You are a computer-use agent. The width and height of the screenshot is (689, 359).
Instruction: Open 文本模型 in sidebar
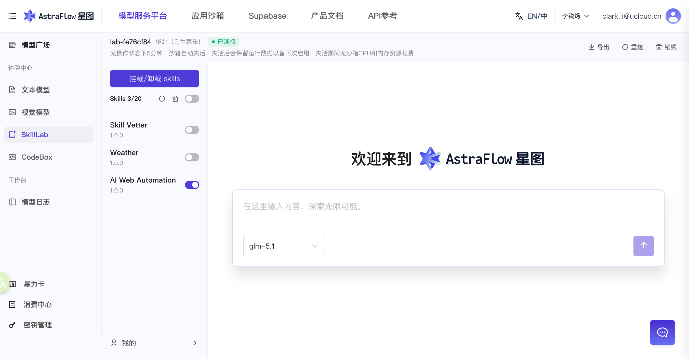point(49,90)
